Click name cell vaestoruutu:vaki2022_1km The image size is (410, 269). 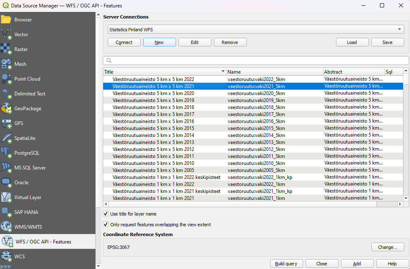point(256,184)
